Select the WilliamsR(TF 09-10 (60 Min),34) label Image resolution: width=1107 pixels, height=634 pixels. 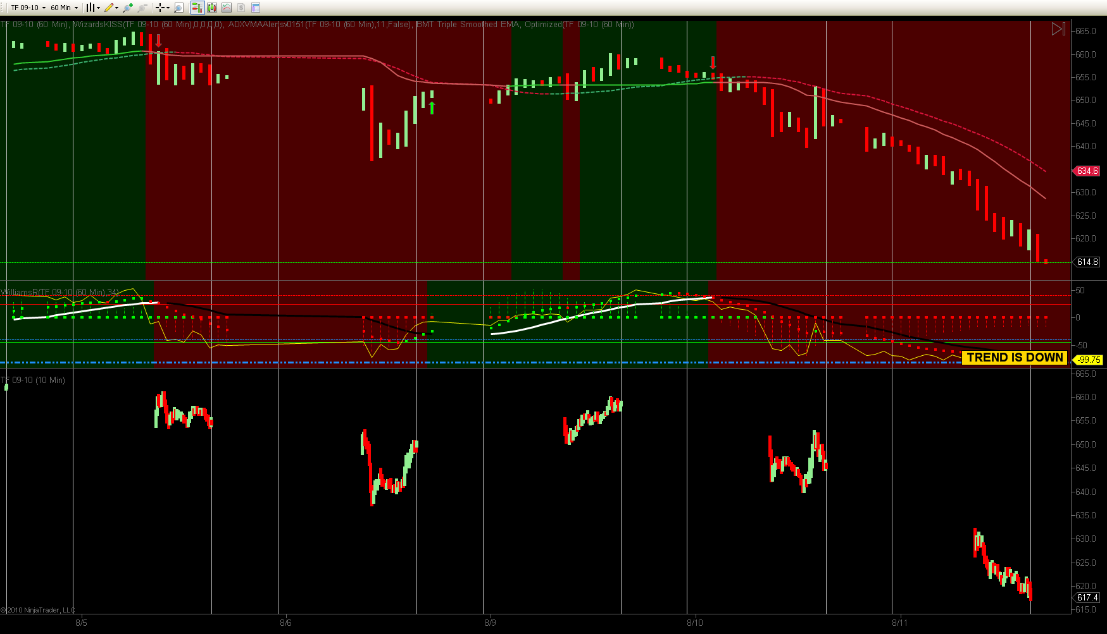pyautogui.click(x=59, y=292)
